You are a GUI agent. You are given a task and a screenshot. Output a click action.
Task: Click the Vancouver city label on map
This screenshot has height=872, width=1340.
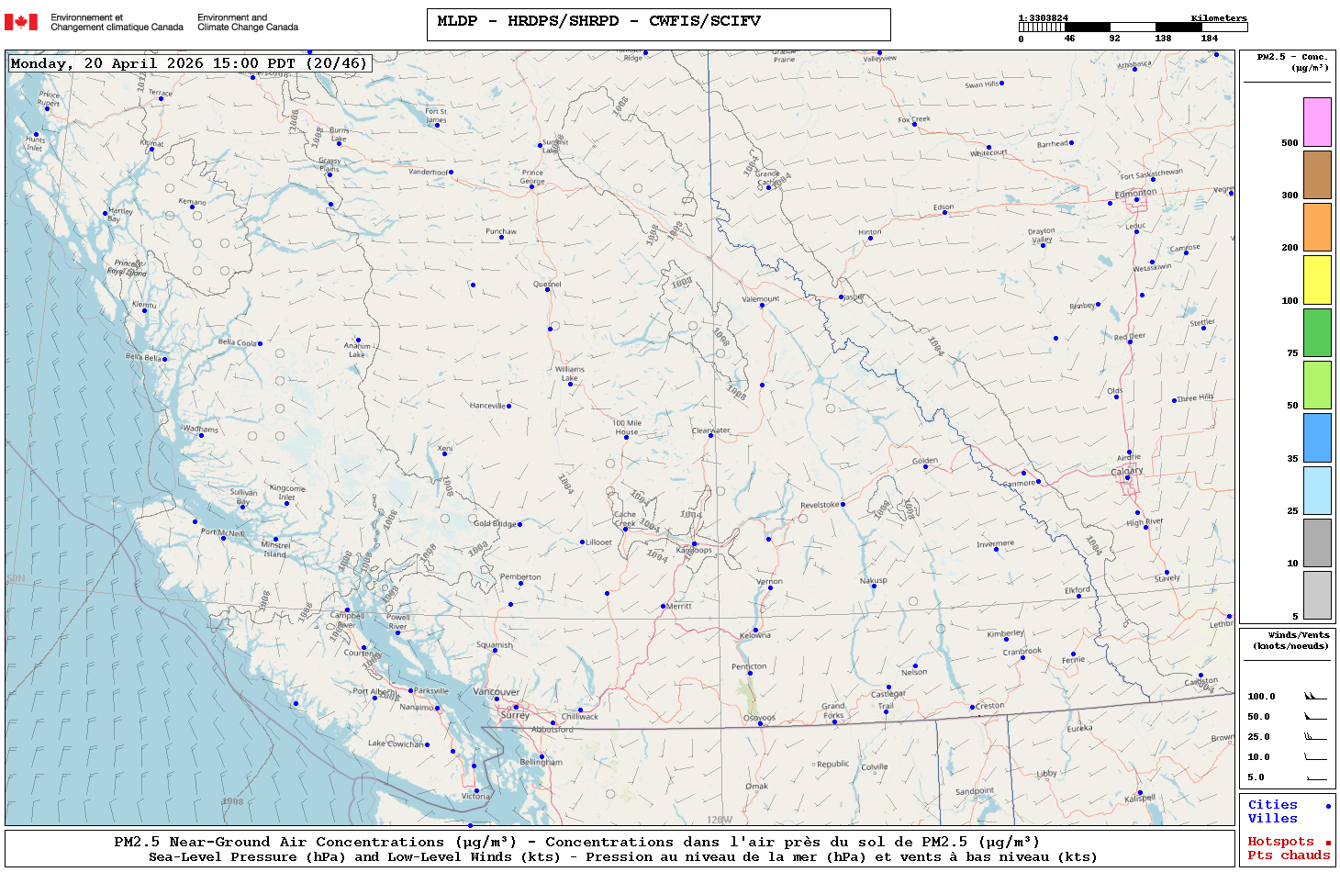click(x=496, y=691)
